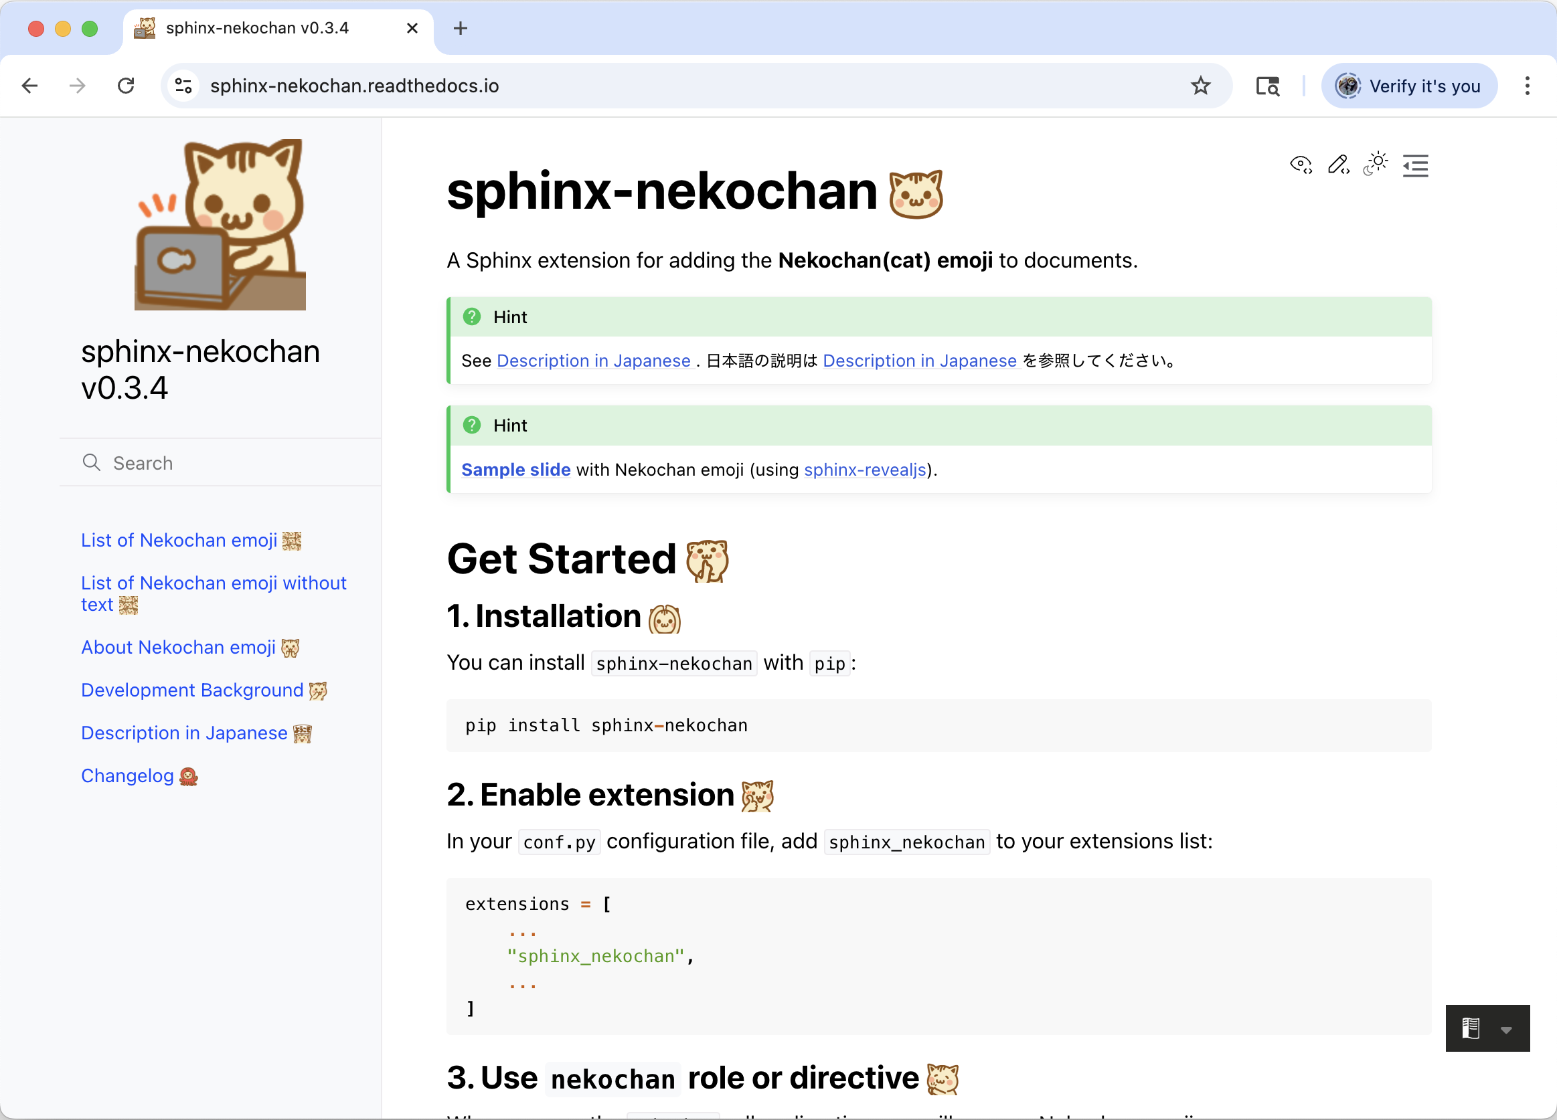Open site information icon in address bar
Image resolution: width=1557 pixels, height=1120 pixels.
[x=183, y=86]
